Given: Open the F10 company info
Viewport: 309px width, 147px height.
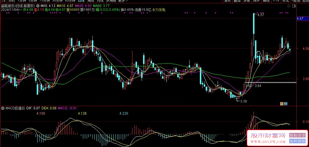Looking at the screenshot, I should [x=276, y=1].
